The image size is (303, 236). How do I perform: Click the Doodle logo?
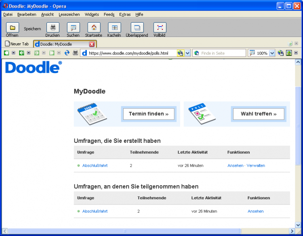(x=34, y=67)
